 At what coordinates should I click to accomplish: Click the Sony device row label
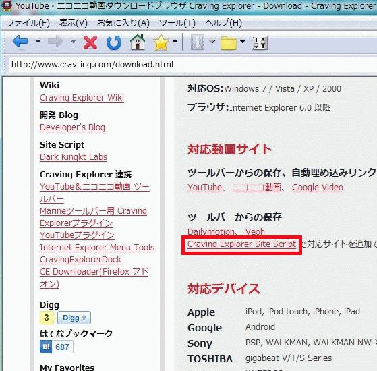coord(200,343)
